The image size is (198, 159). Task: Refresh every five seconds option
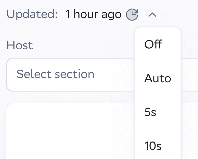coord(150,112)
